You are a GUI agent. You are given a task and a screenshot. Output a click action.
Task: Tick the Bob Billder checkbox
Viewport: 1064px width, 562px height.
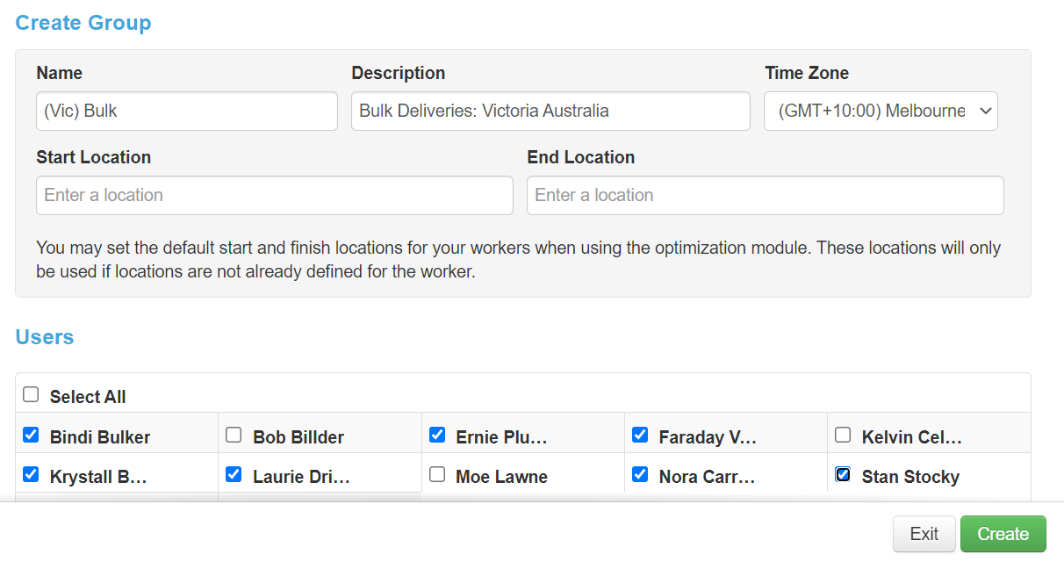click(234, 435)
